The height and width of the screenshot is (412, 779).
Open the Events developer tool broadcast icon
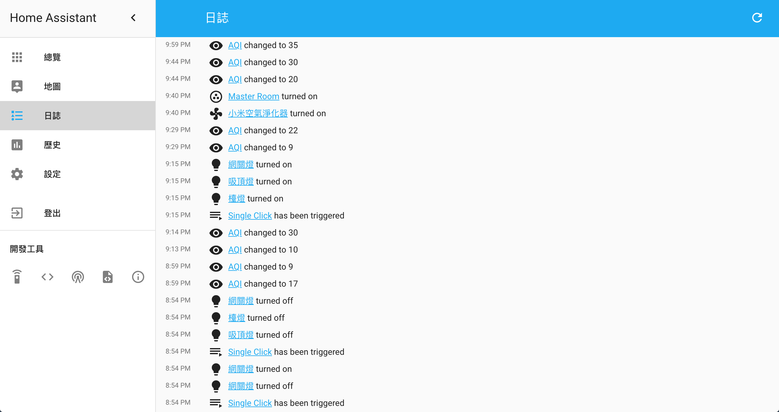tap(78, 277)
